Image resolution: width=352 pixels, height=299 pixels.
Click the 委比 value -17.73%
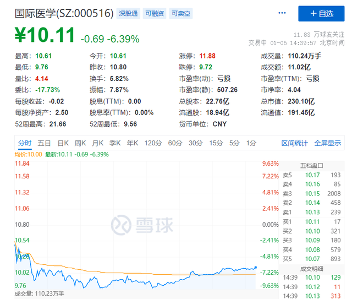(48, 90)
